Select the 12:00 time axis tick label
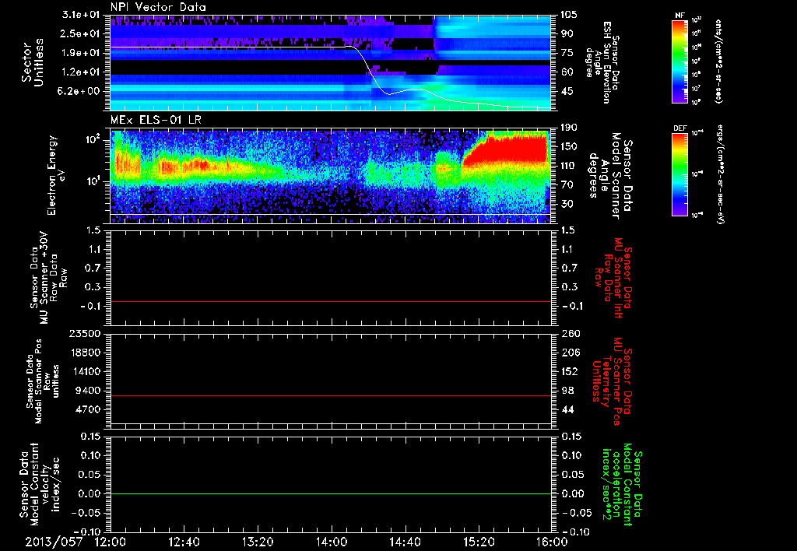The image size is (797, 551). pyautogui.click(x=111, y=541)
